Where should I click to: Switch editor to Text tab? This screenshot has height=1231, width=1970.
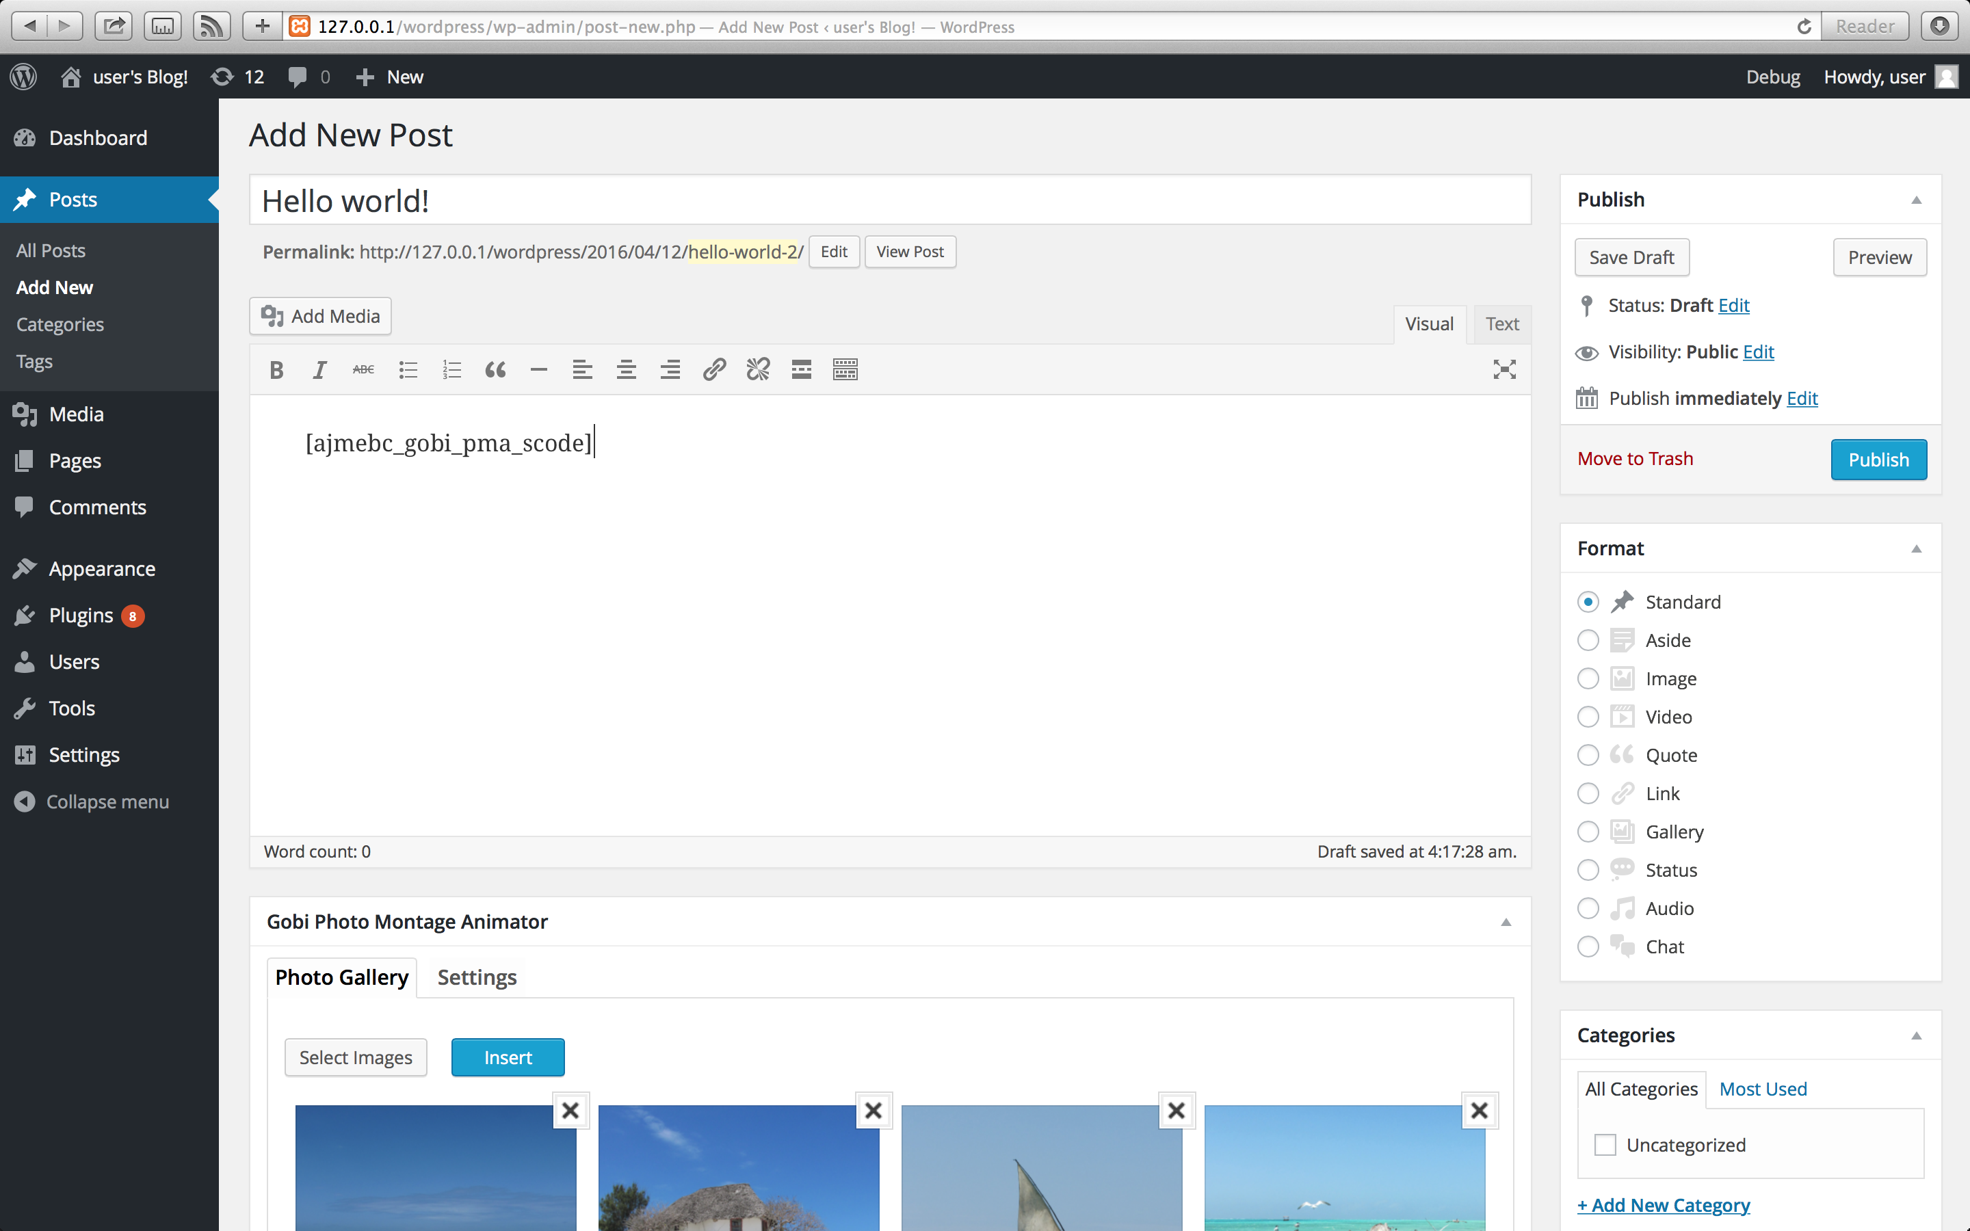[1502, 324]
